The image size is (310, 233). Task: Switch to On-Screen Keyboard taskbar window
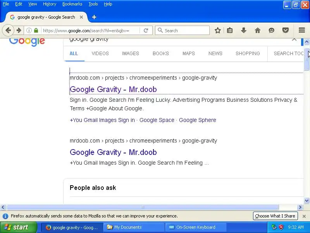point(196,228)
